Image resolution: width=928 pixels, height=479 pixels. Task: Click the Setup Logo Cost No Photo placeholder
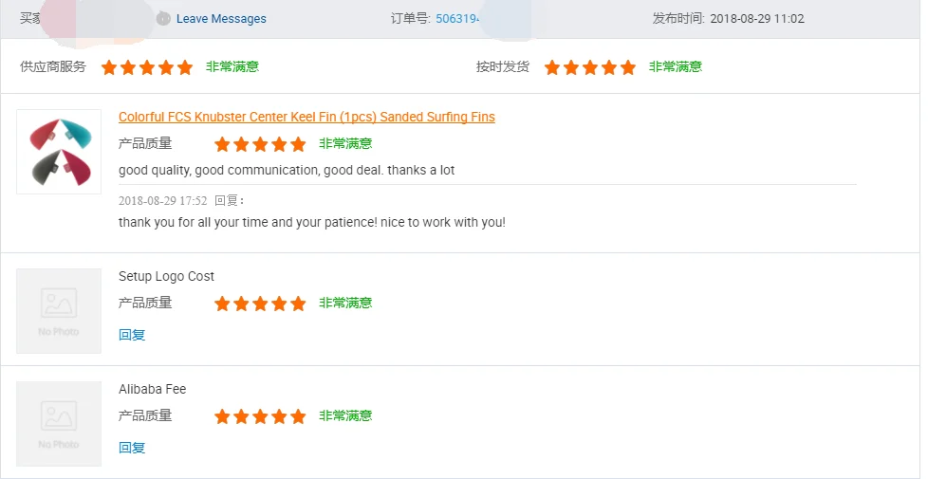pyautogui.click(x=59, y=311)
